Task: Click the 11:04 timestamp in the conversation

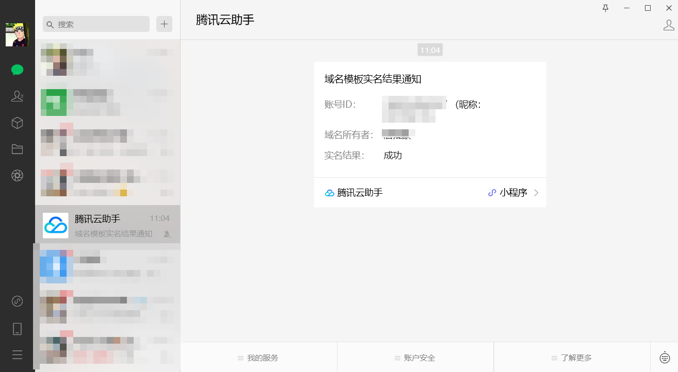Action: [x=430, y=50]
